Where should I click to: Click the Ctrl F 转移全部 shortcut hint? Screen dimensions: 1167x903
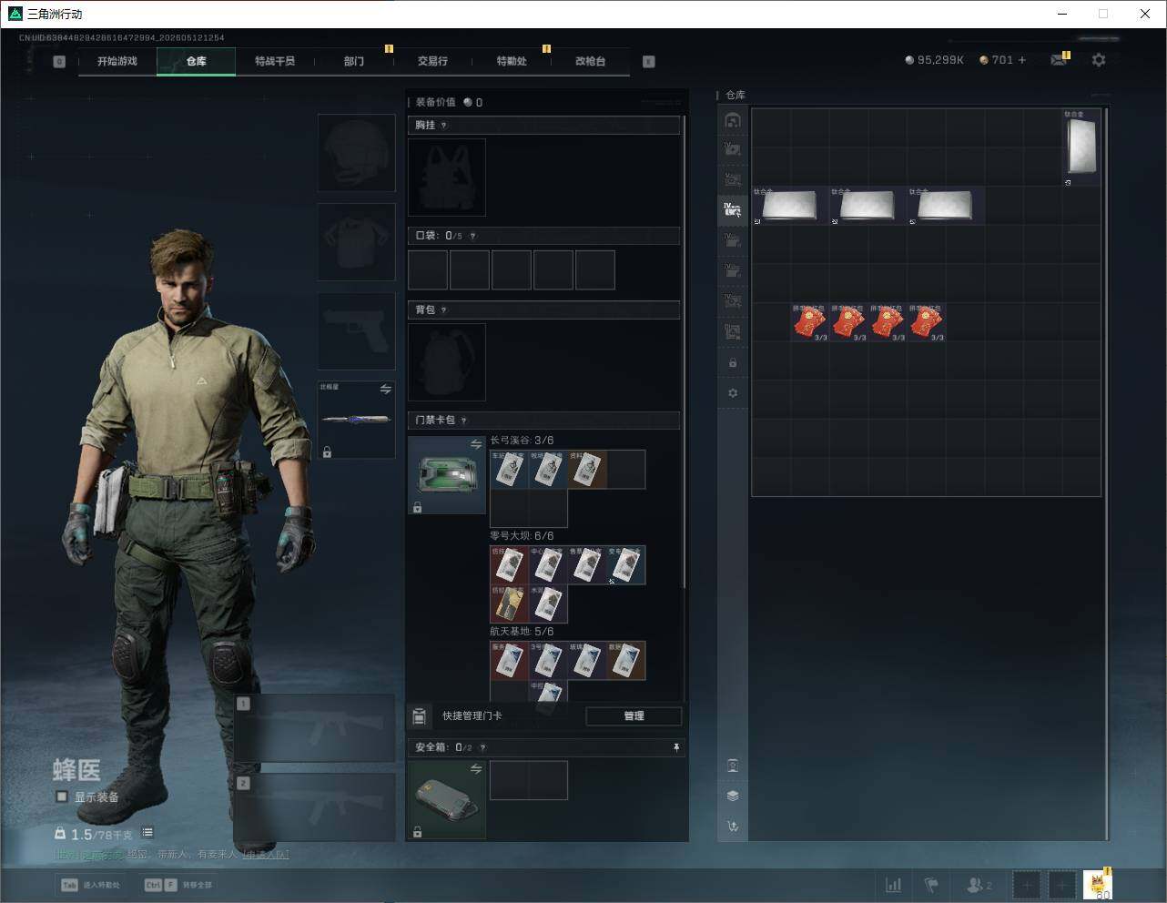(x=178, y=885)
